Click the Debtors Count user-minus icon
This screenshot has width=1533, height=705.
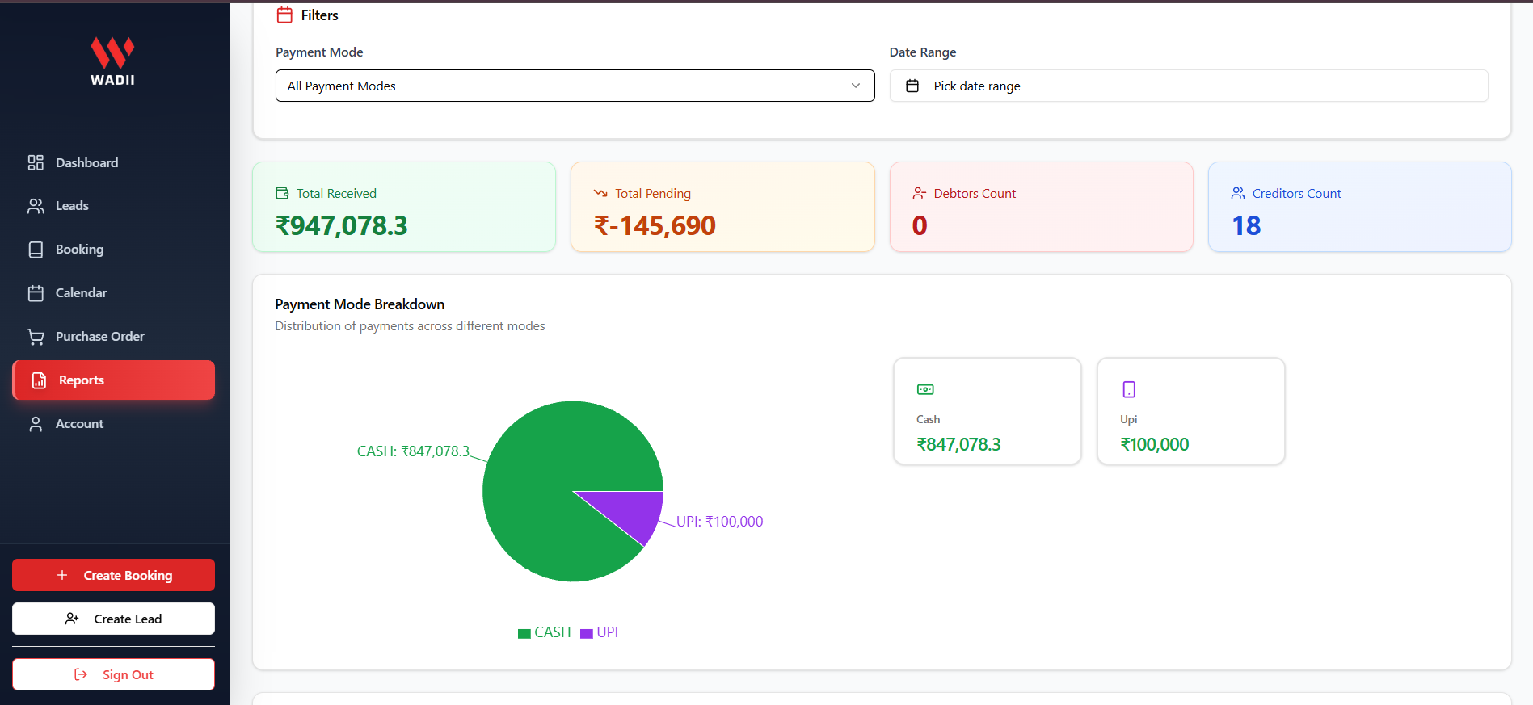(920, 193)
